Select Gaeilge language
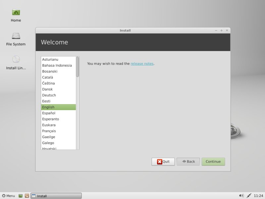The image size is (265, 199). point(58,137)
